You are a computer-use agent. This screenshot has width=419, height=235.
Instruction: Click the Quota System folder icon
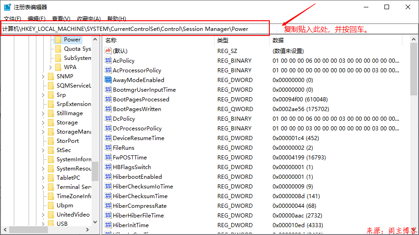(58, 49)
